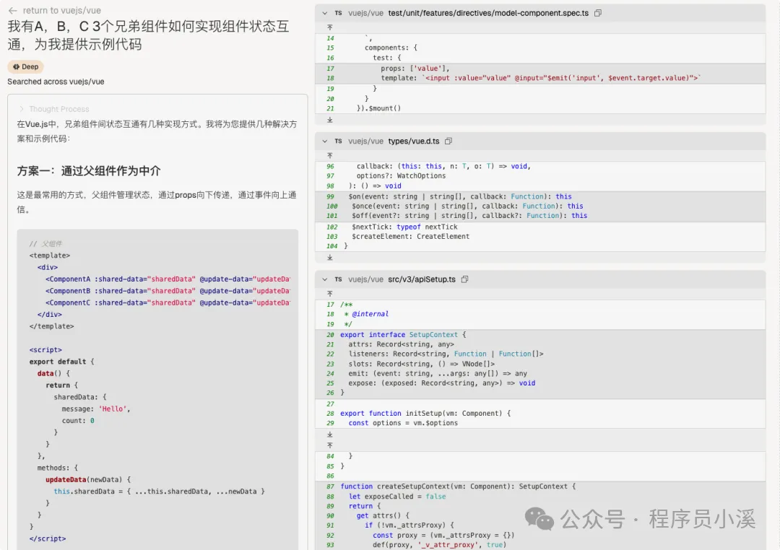This screenshot has width=780, height=550.
Task: Click 'Searched across vuejs/vue' text
Action: pos(56,82)
